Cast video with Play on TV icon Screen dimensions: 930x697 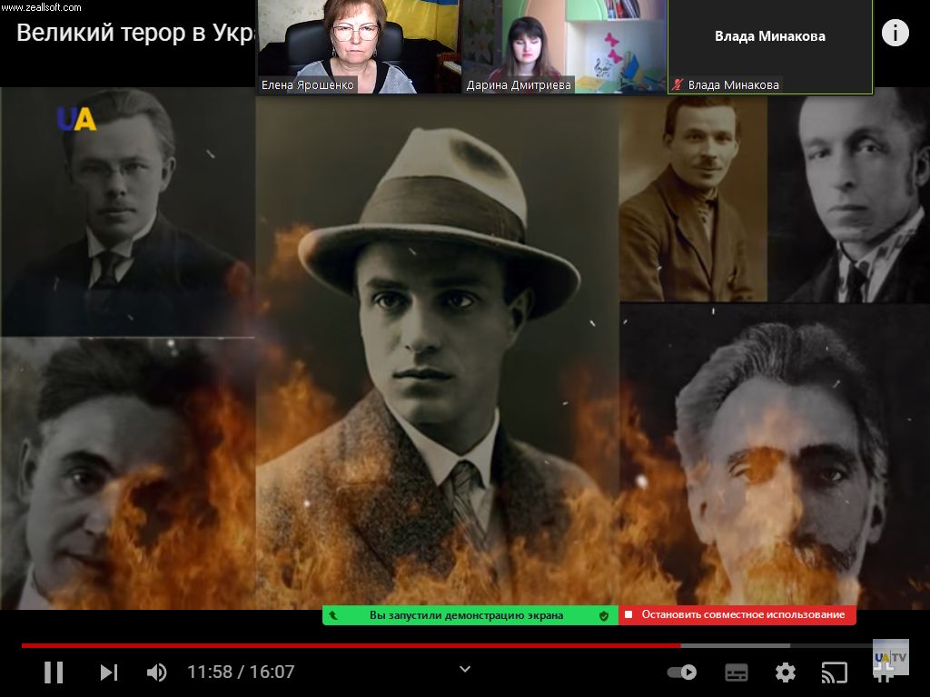(x=834, y=672)
